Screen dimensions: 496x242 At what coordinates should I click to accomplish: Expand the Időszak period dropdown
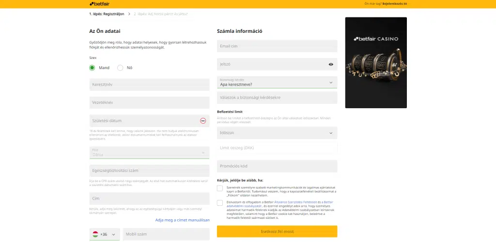pos(277,133)
